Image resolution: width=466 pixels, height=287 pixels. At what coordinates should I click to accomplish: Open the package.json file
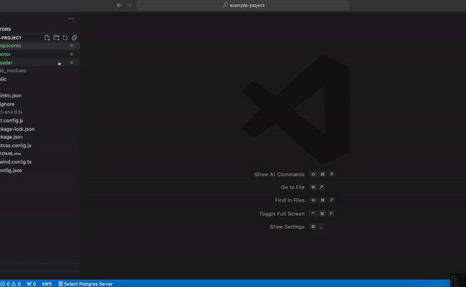click(x=40, y=137)
